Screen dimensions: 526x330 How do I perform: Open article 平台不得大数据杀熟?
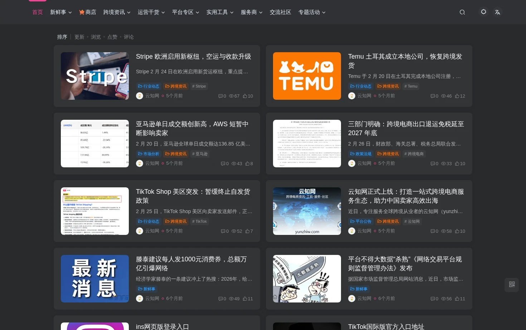(x=405, y=263)
